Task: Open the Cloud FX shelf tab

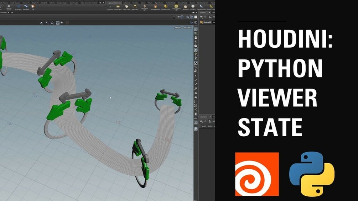Action: point(44,3)
